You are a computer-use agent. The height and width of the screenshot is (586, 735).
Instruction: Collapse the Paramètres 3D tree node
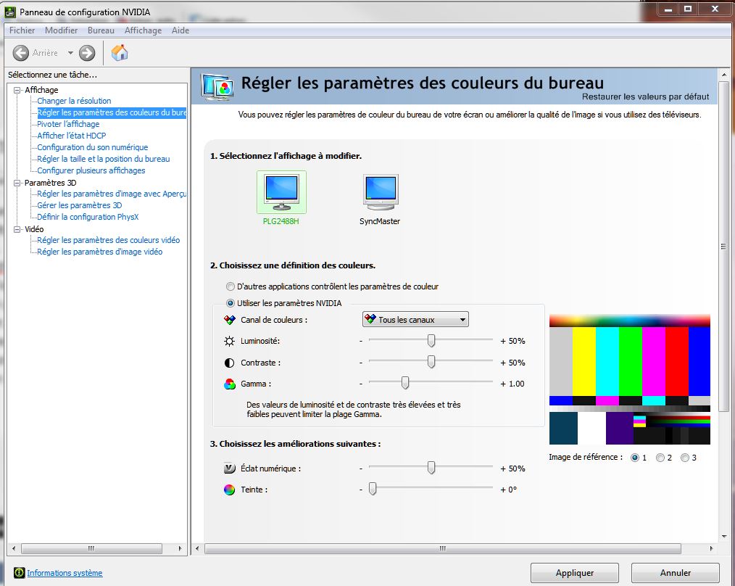coord(17,183)
